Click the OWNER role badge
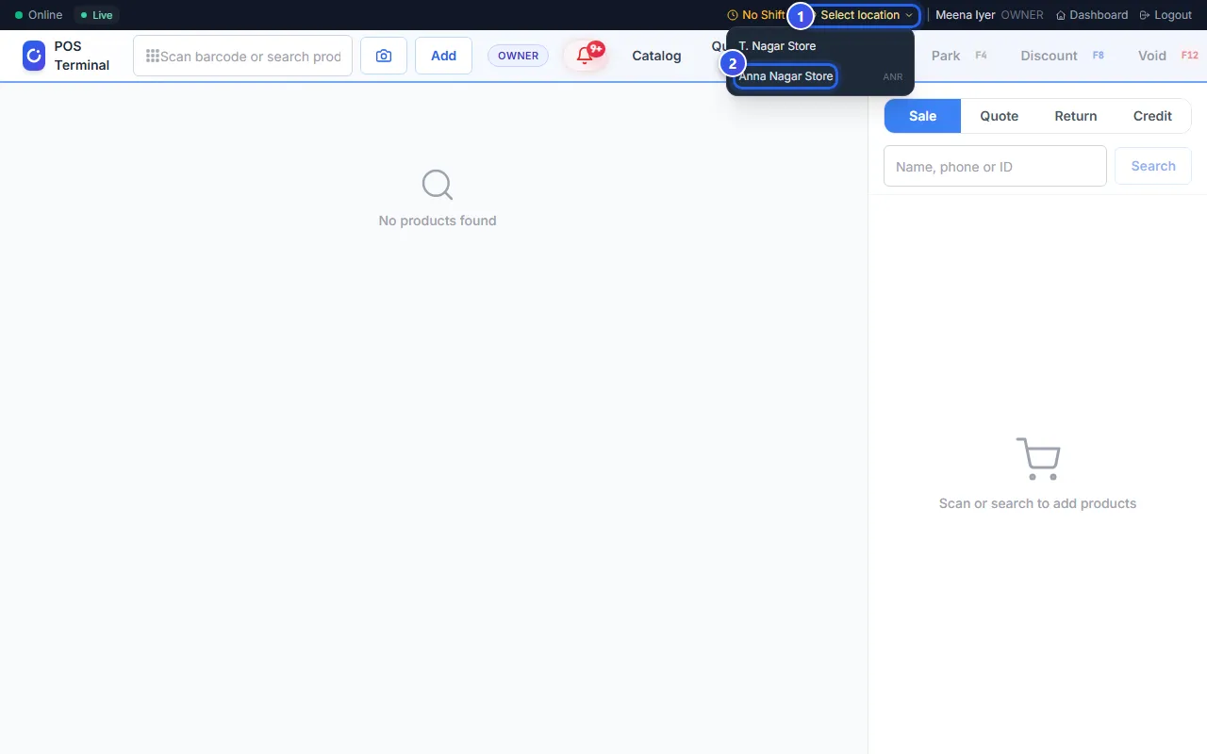This screenshot has width=1207, height=754. click(518, 56)
